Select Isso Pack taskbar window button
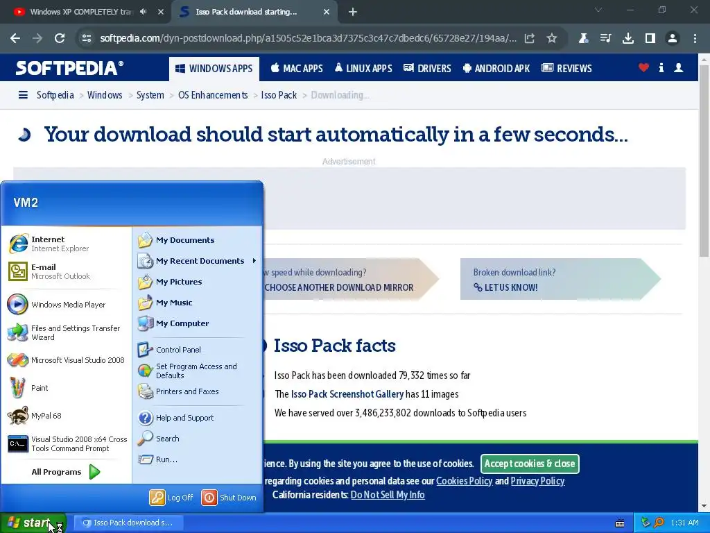Screen dimensions: 710x533 click(x=128, y=523)
